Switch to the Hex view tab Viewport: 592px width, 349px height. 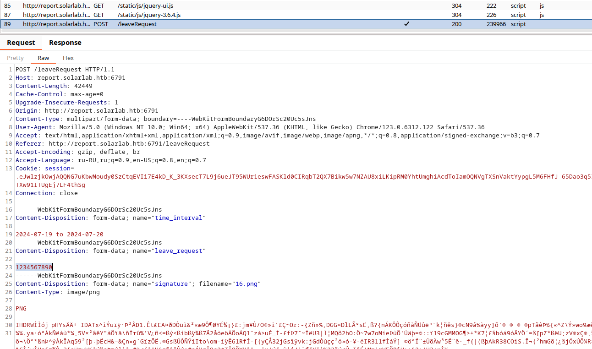68,58
